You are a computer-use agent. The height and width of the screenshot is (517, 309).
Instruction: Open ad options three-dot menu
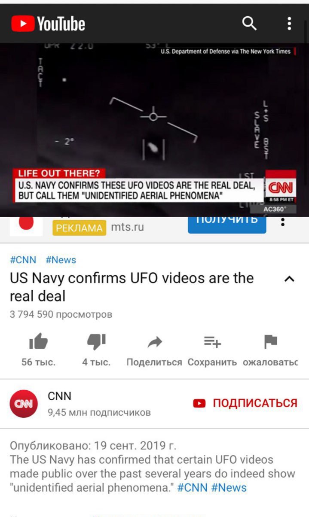(282, 222)
